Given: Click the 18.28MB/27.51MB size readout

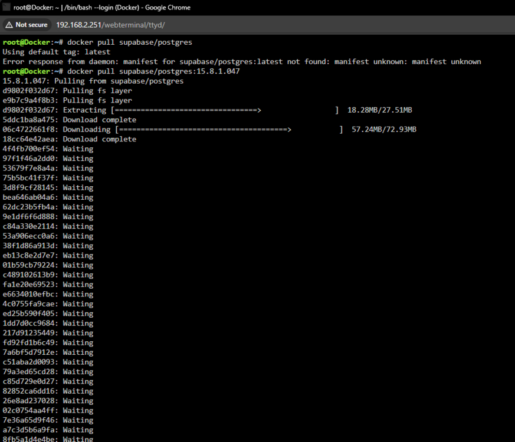Looking at the screenshot, I should click(380, 110).
